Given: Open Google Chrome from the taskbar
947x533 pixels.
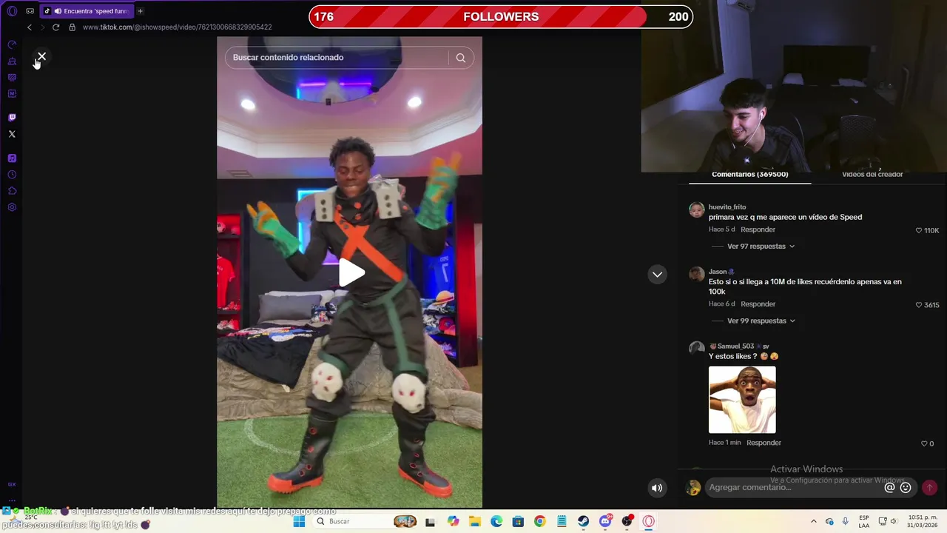Looking at the screenshot, I should tap(539, 521).
